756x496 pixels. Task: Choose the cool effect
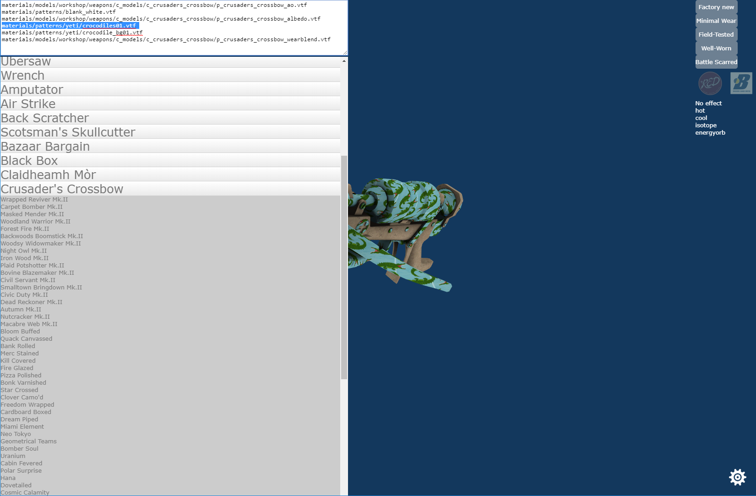tap(701, 118)
